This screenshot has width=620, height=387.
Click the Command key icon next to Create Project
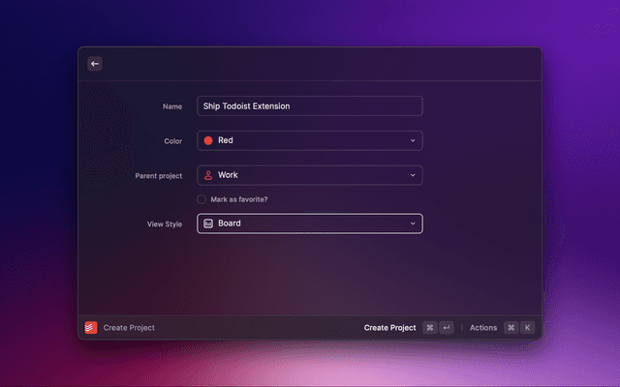pos(429,328)
